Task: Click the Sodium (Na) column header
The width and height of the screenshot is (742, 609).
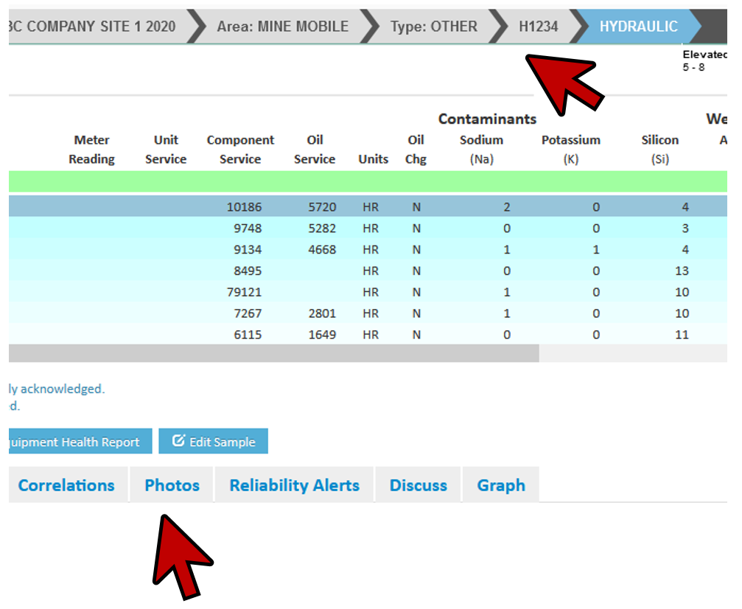Action: [481, 149]
